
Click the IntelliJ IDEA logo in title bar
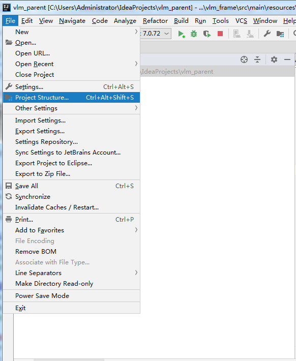(6, 7)
